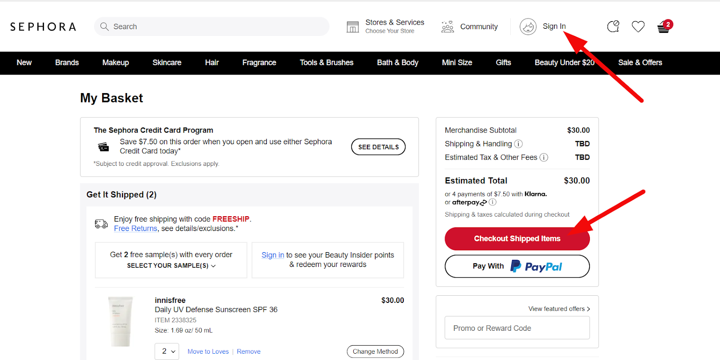720x360 pixels.
Task: Open the Skincare menu
Action: pos(167,62)
